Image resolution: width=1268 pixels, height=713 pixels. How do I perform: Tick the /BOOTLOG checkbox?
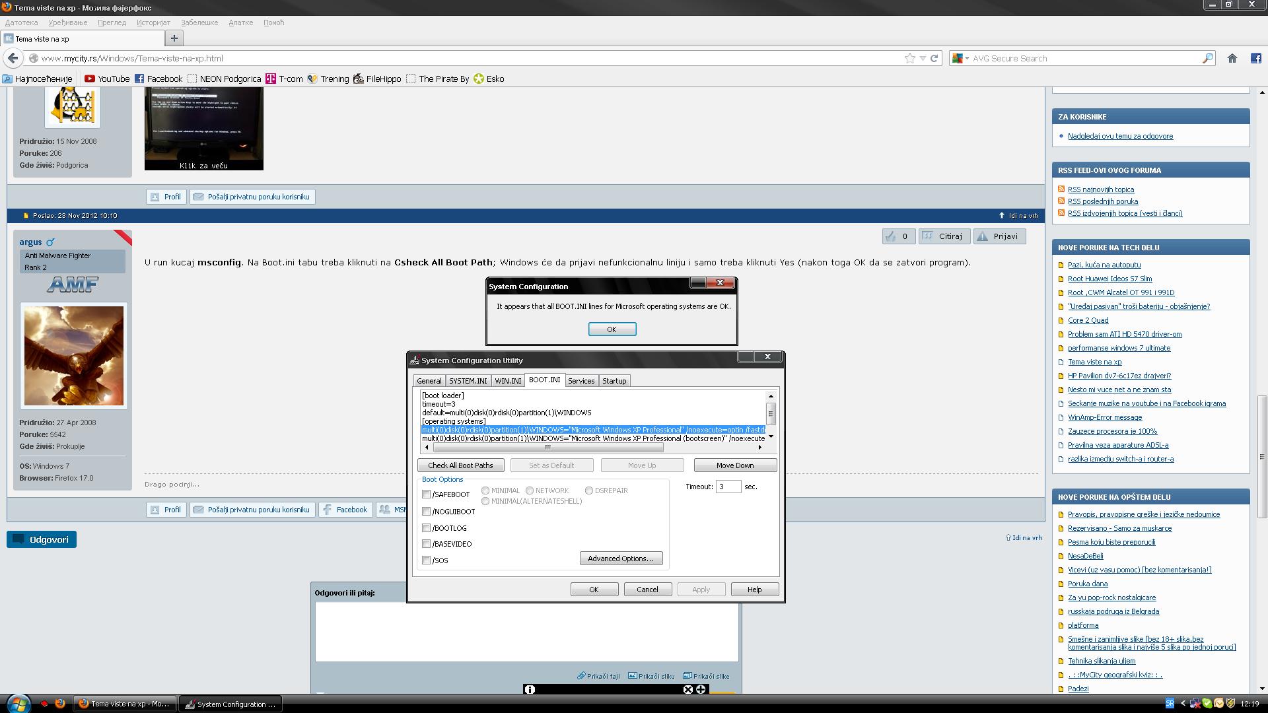[427, 528]
